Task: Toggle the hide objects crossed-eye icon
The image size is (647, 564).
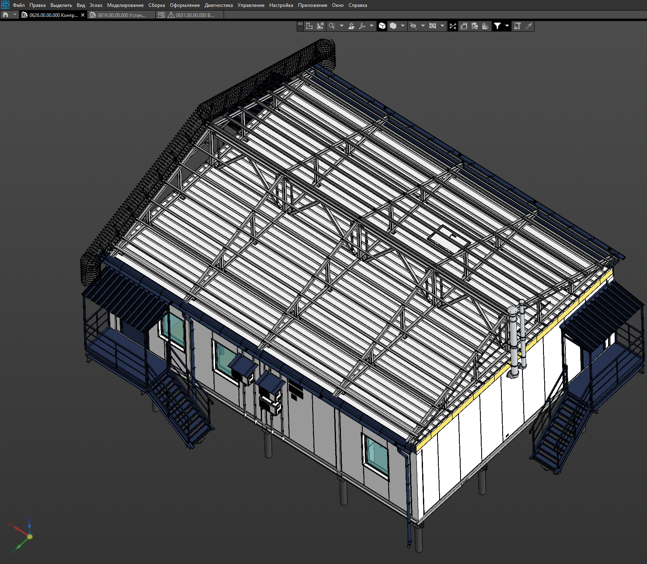Action: coord(413,26)
